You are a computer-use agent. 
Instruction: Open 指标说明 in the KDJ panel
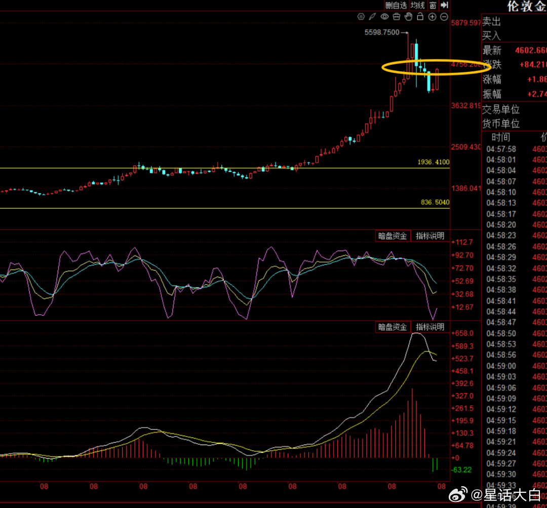tap(430, 236)
